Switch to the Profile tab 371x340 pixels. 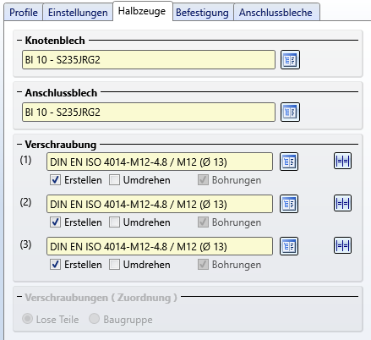(24, 13)
